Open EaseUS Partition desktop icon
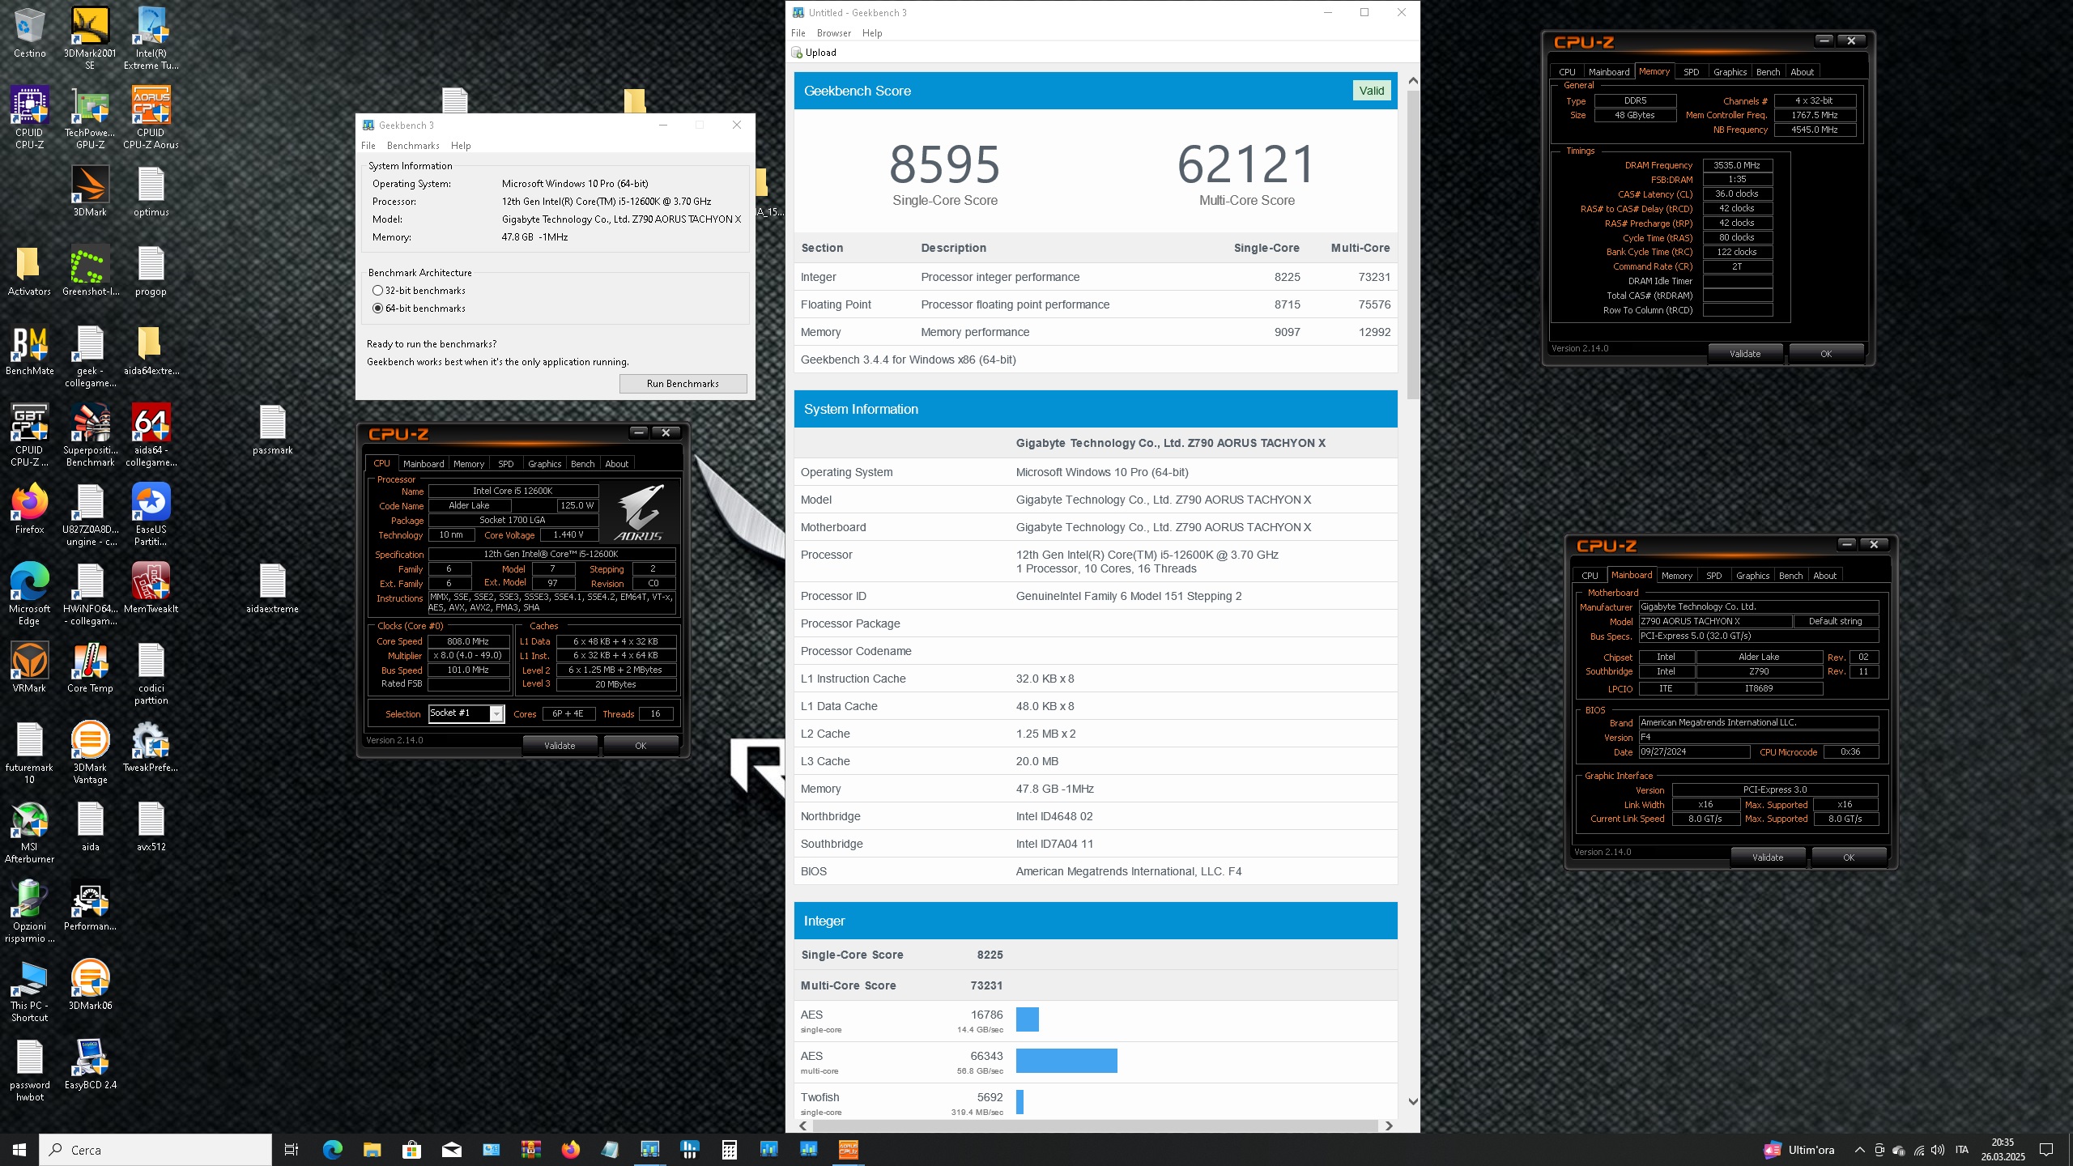 coord(151,514)
